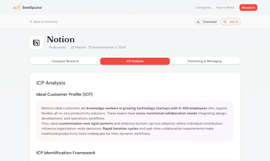Switch to the Company Research tab

(65, 61)
